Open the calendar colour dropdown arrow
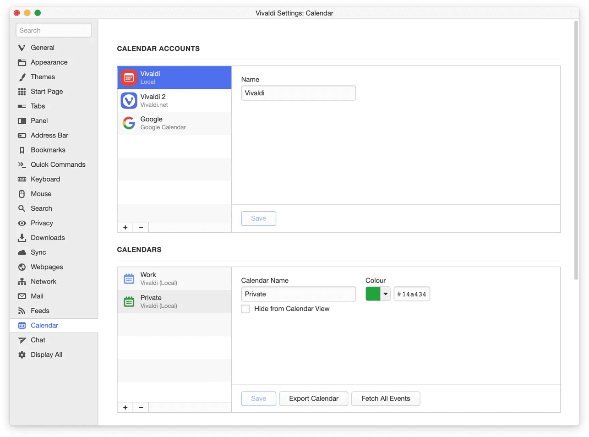Image resolution: width=589 pixels, height=437 pixels. point(385,294)
